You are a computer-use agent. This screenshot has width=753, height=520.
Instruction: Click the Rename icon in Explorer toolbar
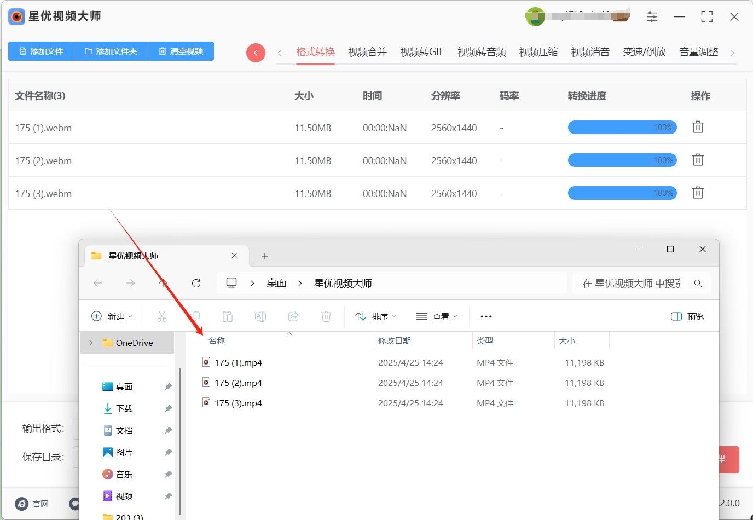(x=260, y=316)
